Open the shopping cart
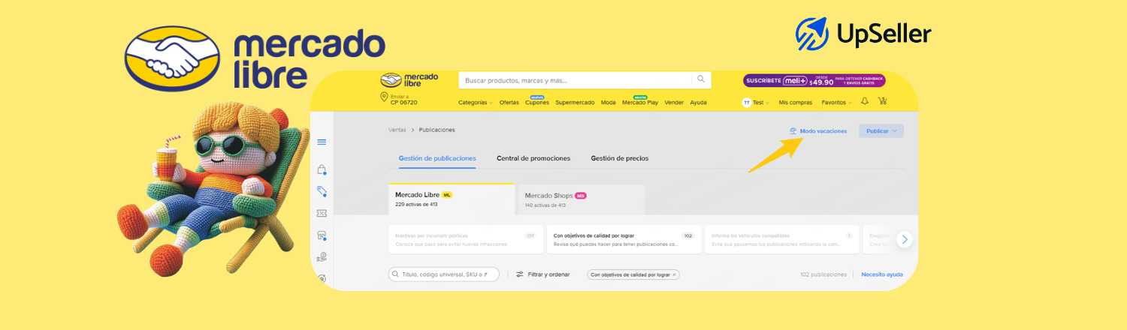 [882, 102]
